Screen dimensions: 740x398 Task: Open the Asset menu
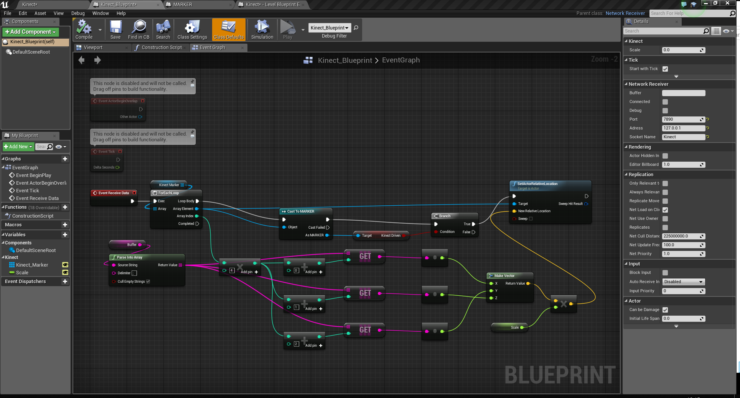[40, 13]
